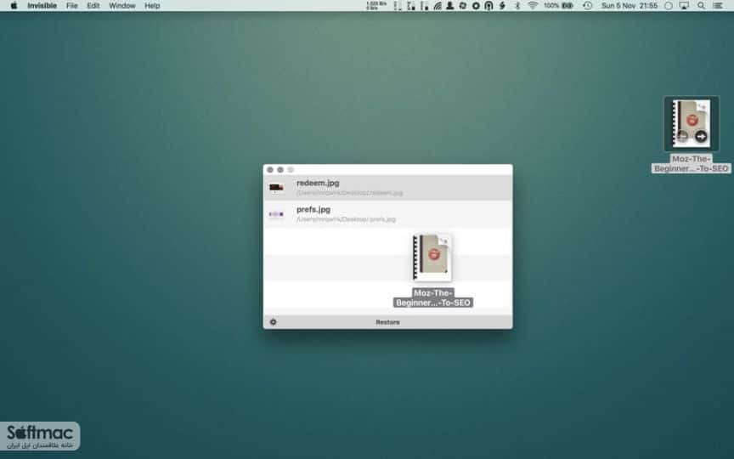The image size is (734, 459).
Task: Open the Help menu
Action: [x=152, y=6]
